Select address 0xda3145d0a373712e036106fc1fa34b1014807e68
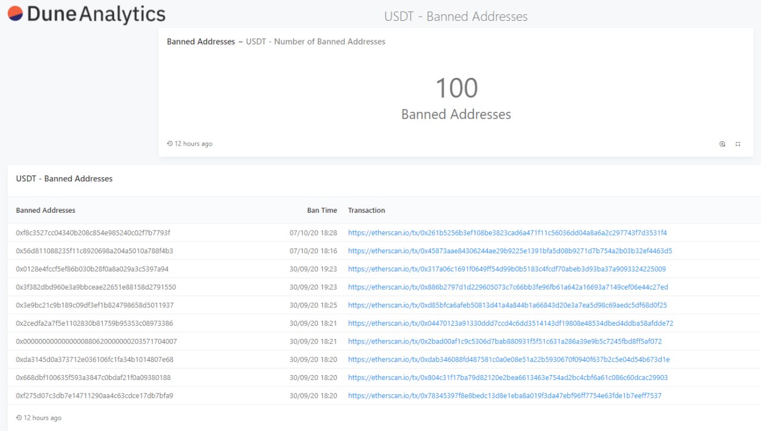 95,360
